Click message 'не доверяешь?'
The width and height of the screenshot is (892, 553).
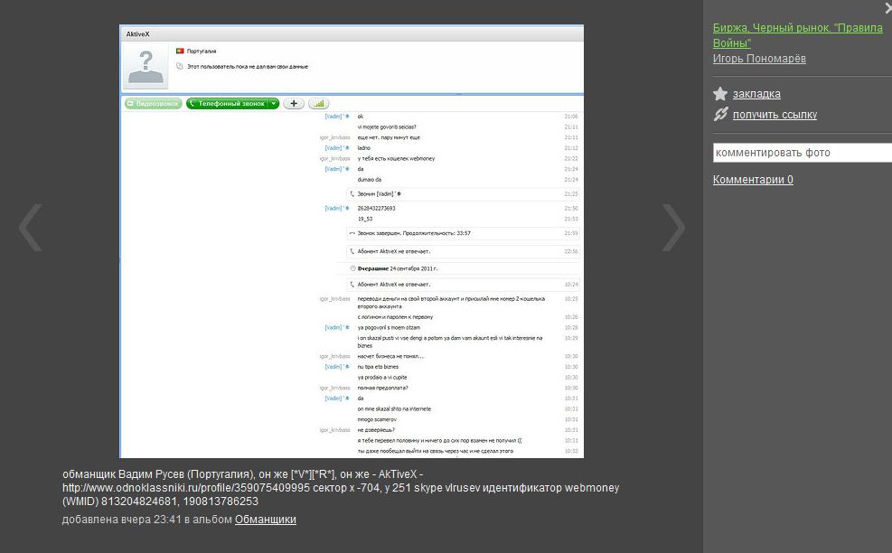[x=375, y=430]
